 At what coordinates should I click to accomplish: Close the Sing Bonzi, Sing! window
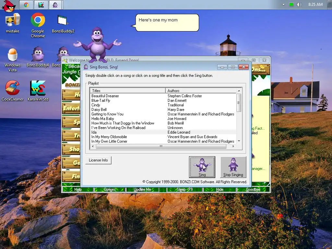[243, 67]
